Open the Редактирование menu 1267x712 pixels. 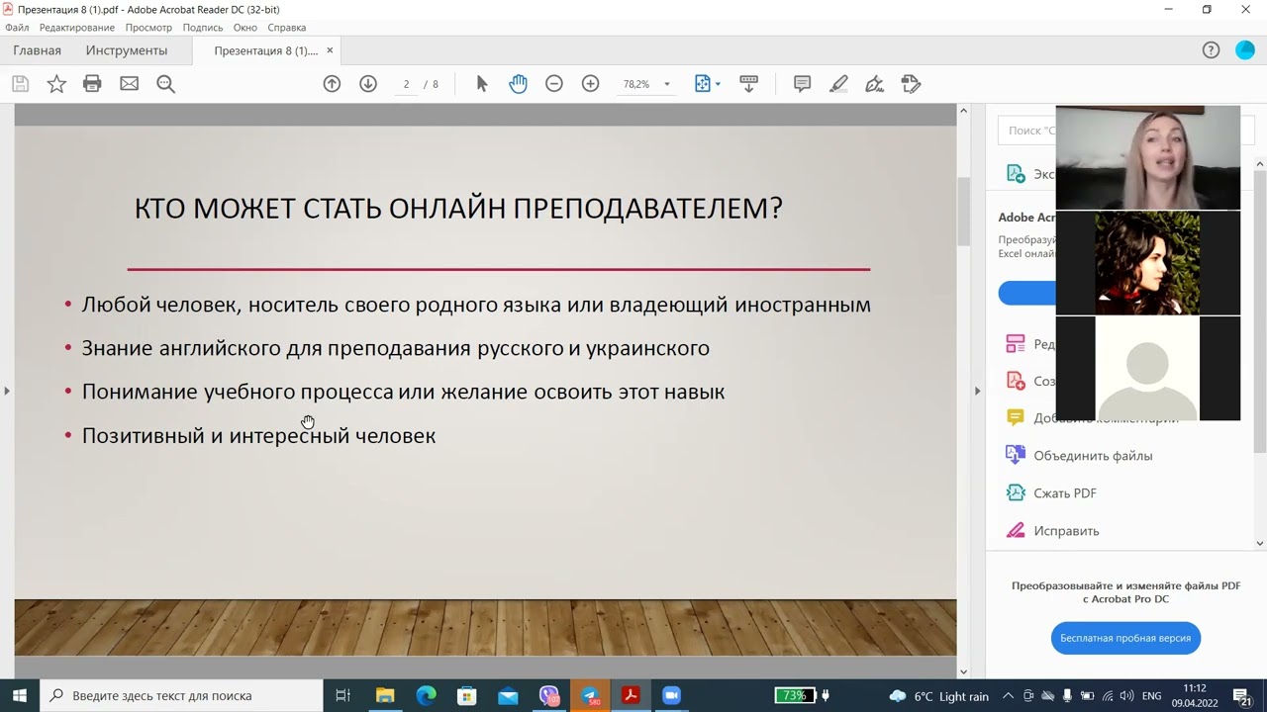77,28
